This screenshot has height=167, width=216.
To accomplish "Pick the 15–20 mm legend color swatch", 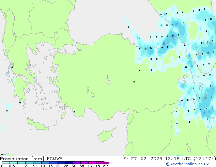I will coord(53,163).
